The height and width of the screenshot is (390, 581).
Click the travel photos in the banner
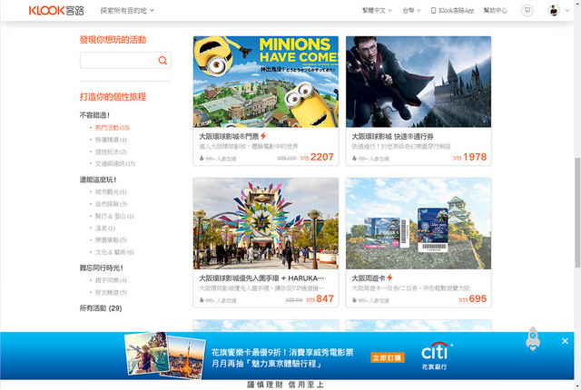click(x=164, y=356)
